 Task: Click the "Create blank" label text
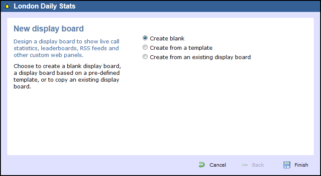click(x=167, y=38)
